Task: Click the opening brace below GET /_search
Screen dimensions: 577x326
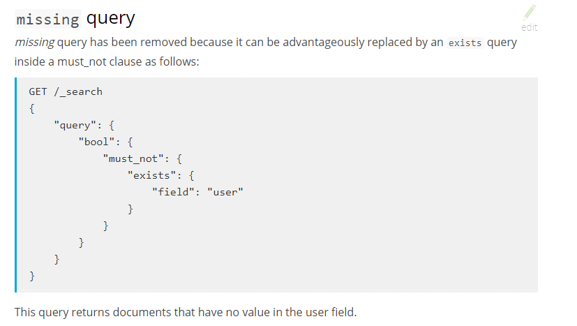Action: coord(31,109)
